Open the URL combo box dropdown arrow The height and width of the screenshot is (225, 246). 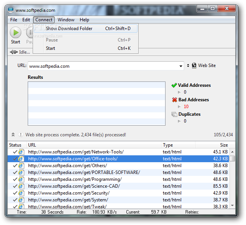181,66
